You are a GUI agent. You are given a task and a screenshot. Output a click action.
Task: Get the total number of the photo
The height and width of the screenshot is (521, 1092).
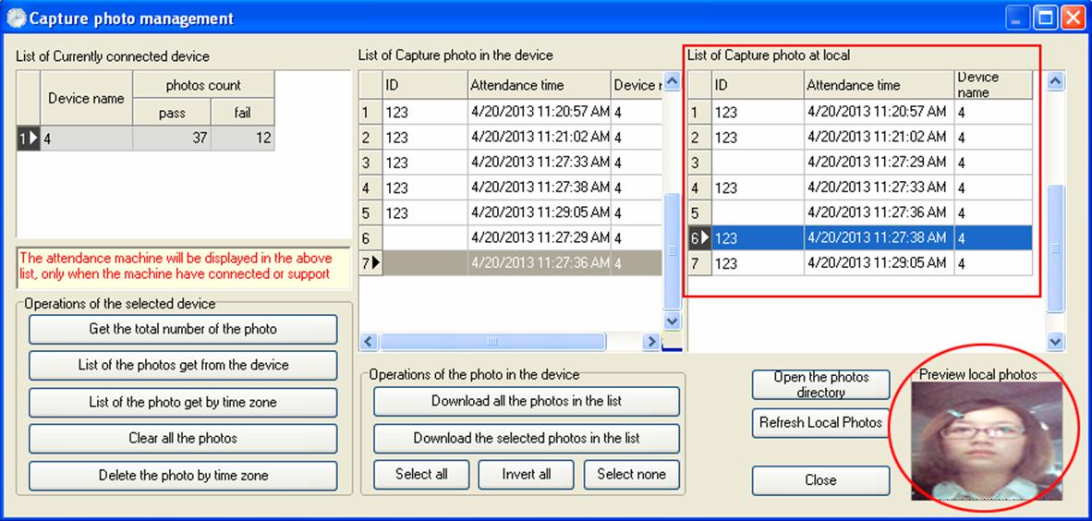[x=183, y=329]
